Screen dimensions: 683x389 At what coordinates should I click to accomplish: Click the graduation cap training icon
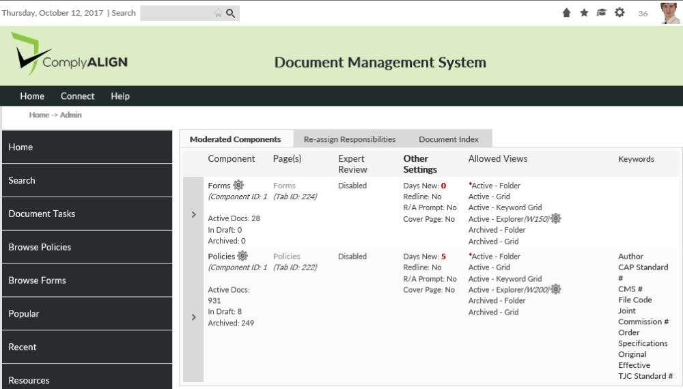(x=602, y=13)
